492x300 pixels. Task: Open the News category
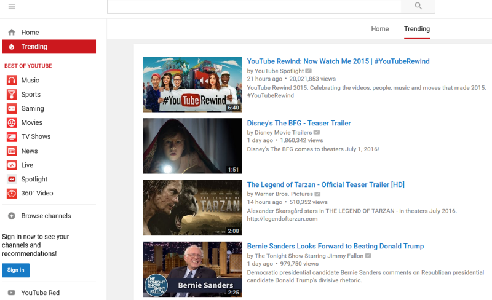tap(30, 151)
